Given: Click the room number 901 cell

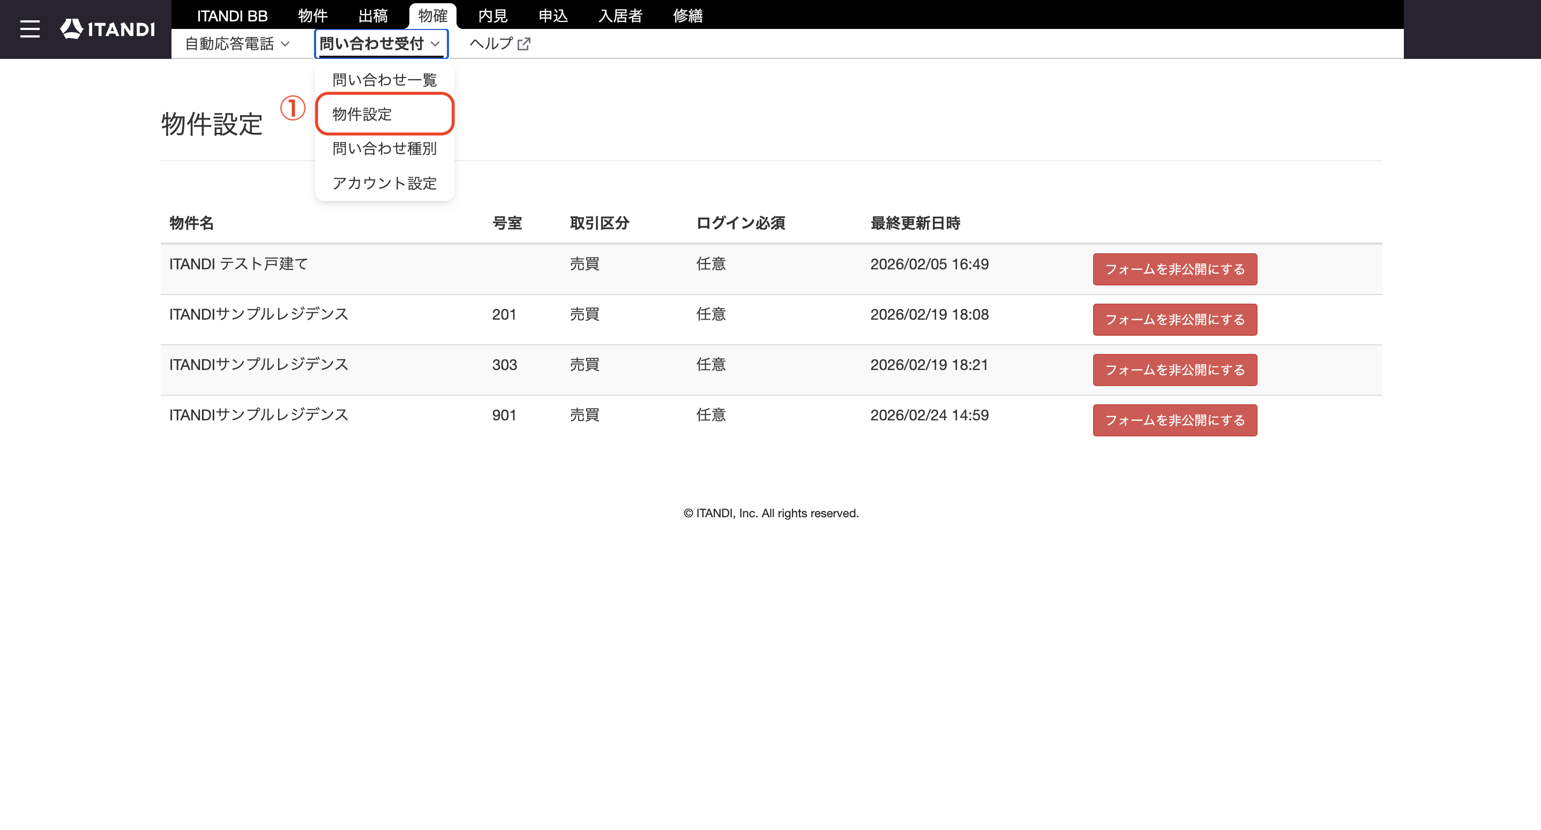Looking at the screenshot, I should point(504,415).
